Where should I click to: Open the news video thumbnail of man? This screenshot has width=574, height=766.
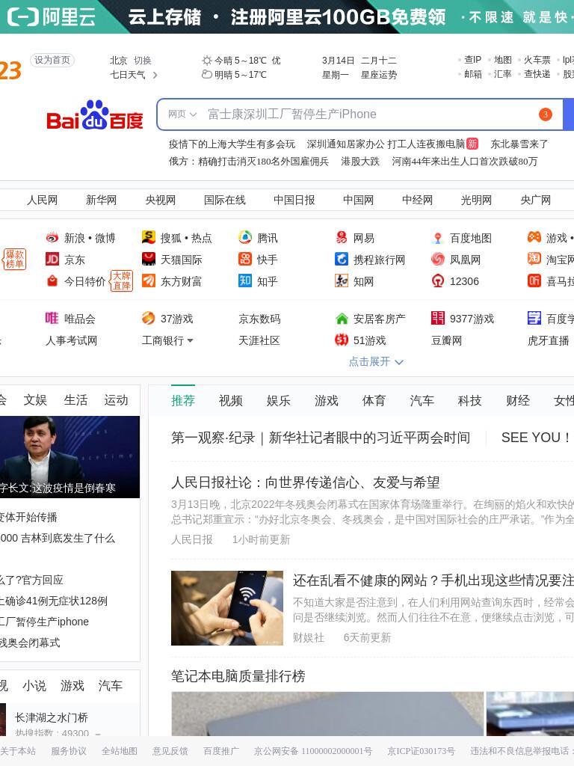click(x=70, y=457)
